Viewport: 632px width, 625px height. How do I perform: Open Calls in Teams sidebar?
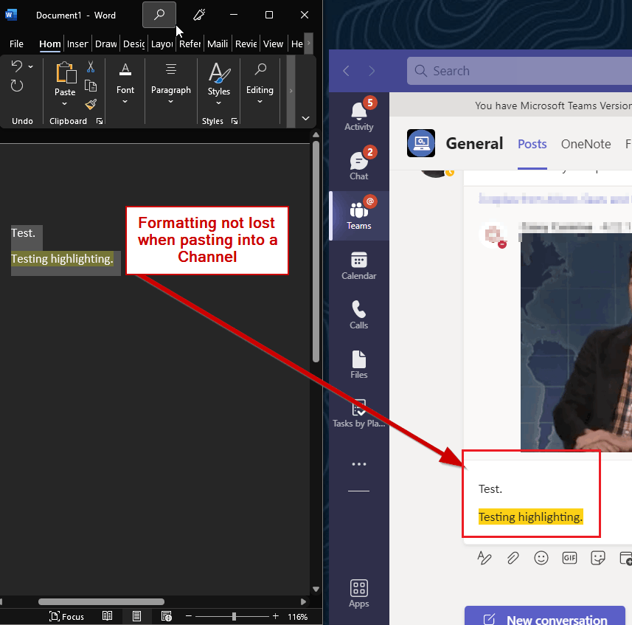pos(358,315)
